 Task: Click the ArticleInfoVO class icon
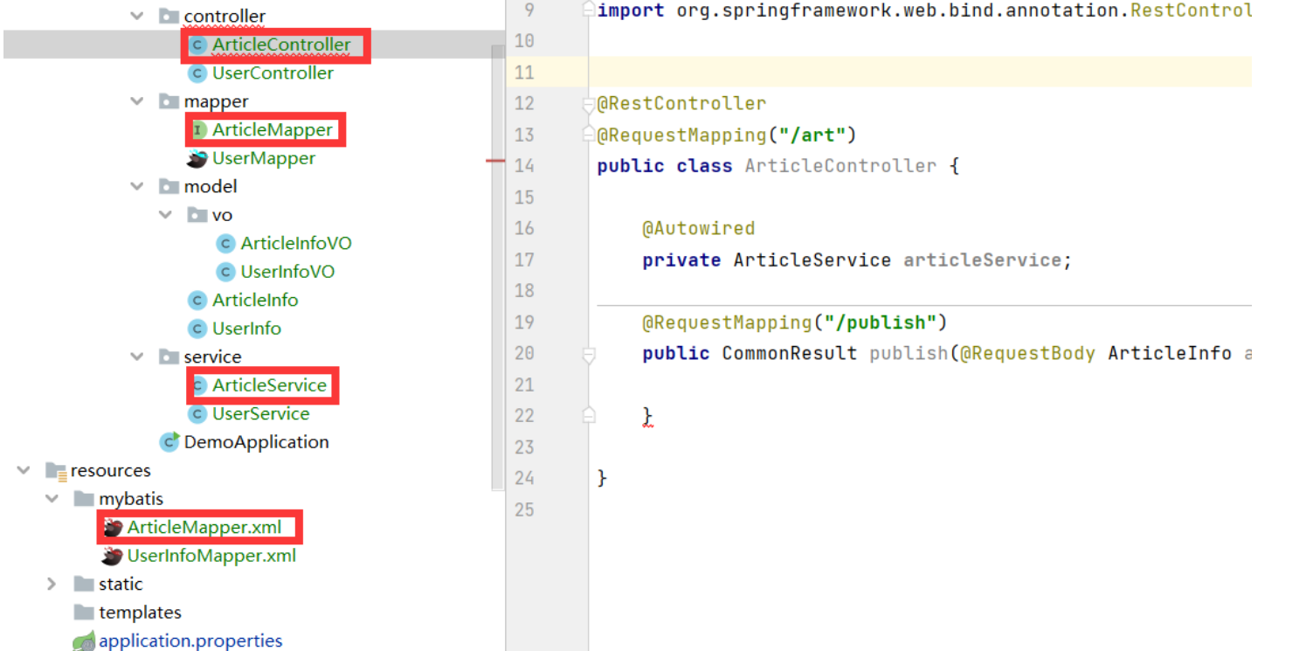(226, 244)
